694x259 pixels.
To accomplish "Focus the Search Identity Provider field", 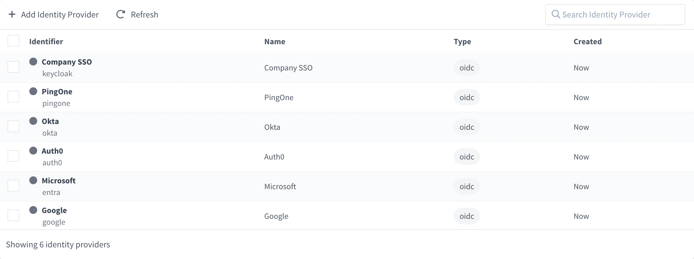I will [x=615, y=15].
